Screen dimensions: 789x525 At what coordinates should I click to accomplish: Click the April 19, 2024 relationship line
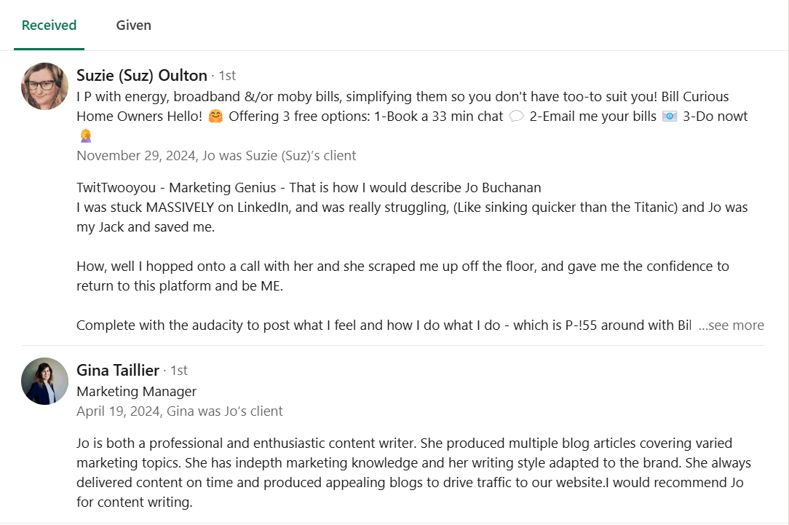180,411
